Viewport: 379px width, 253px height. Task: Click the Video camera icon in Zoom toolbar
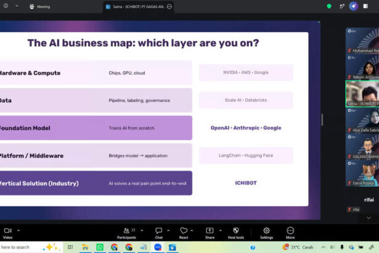click(x=8, y=231)
